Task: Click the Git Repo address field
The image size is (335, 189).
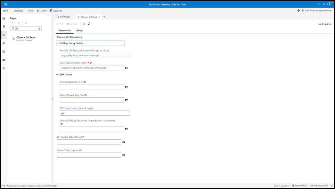Action: 95,56
